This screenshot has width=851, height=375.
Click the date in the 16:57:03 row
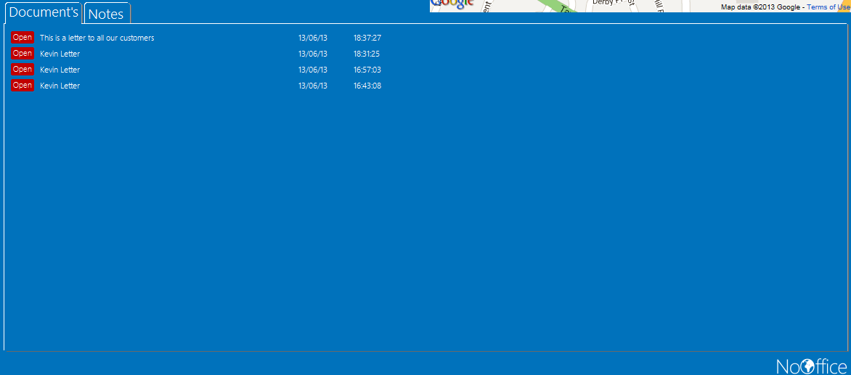click(x=313, y=70)
